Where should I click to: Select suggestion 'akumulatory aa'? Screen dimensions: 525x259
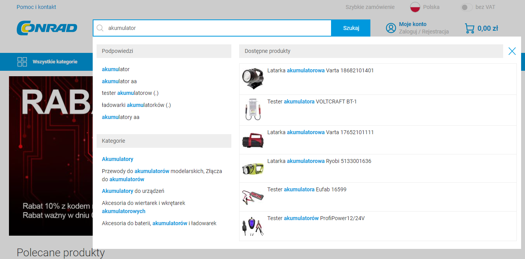[120, 117]
